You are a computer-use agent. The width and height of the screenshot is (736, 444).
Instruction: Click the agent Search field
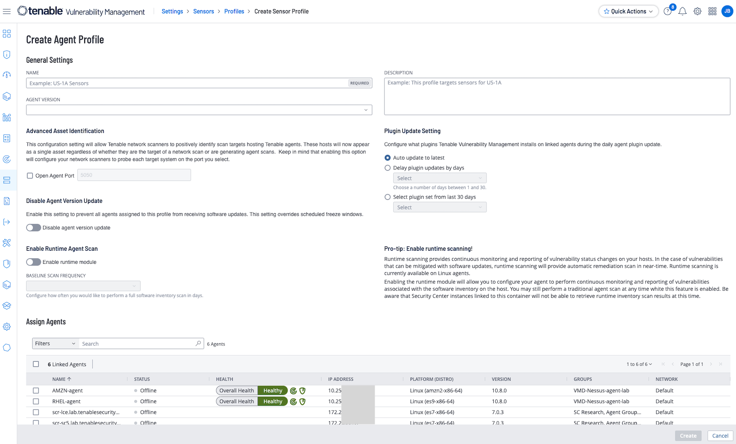(x=141, y=344)
